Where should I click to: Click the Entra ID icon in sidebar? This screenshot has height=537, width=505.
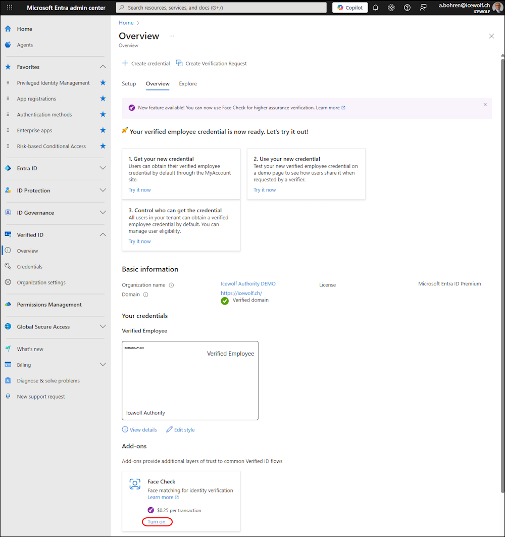tap(8, 168)
